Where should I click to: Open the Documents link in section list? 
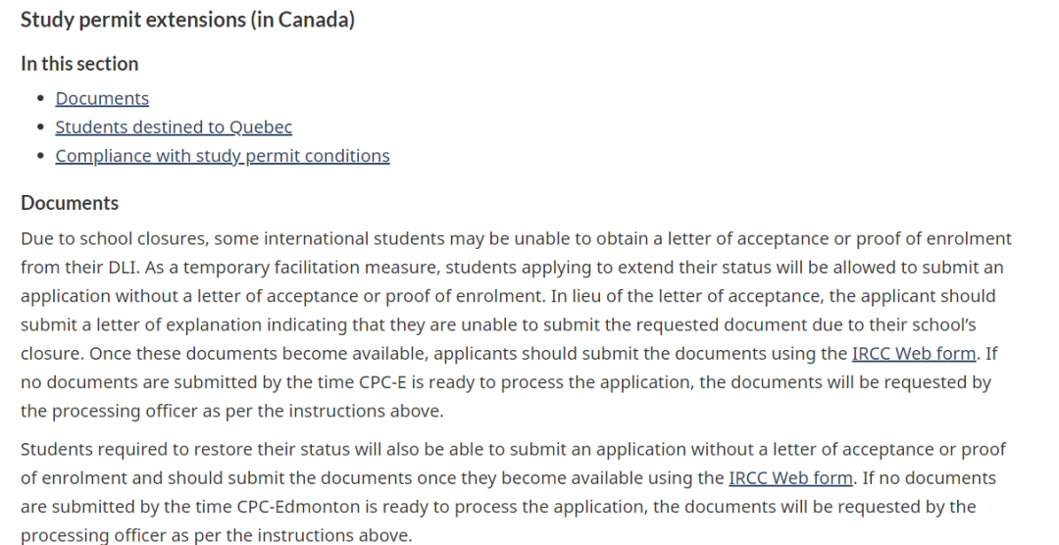coord(102,98)
